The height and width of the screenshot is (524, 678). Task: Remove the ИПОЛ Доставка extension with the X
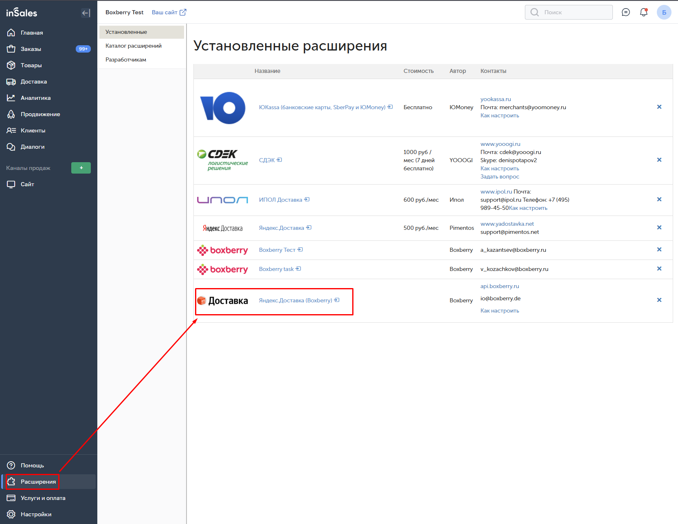tap(659, 199)
